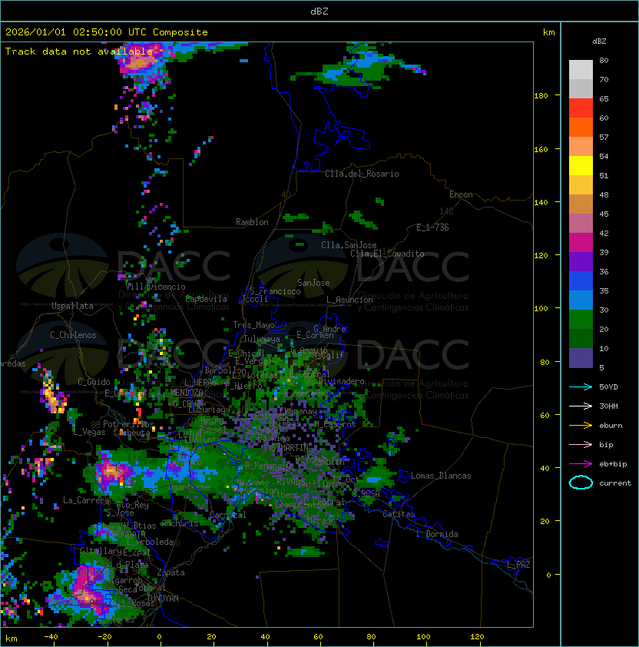
Task: Select the 'Villavicencio' place label
Action: 155,287
